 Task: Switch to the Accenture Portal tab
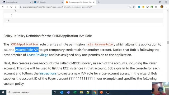pos(17,2)
